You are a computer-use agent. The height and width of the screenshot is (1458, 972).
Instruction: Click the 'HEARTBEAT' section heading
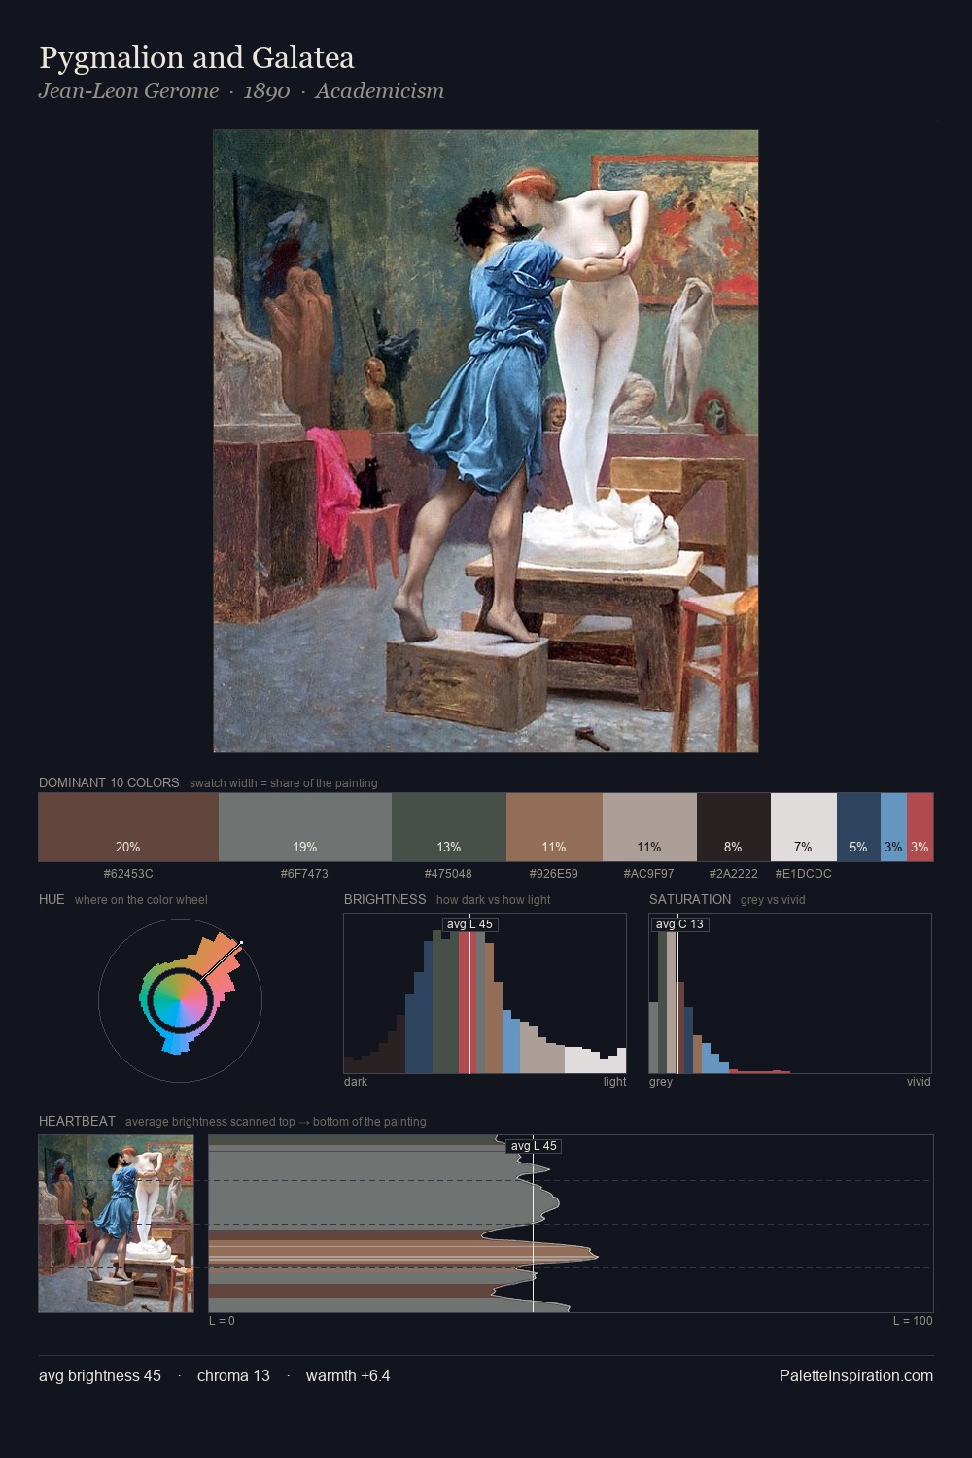(77, 1121)
